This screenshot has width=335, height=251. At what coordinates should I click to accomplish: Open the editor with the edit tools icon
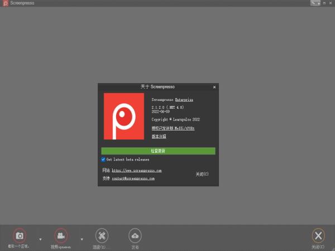[x=102, y=235]
